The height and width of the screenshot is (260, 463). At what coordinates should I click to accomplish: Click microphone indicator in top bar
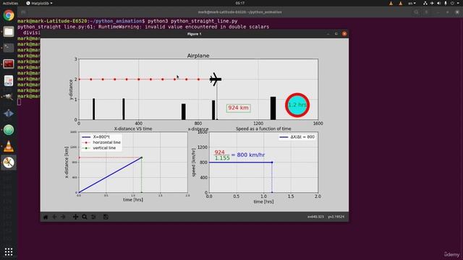coord(446,3)
